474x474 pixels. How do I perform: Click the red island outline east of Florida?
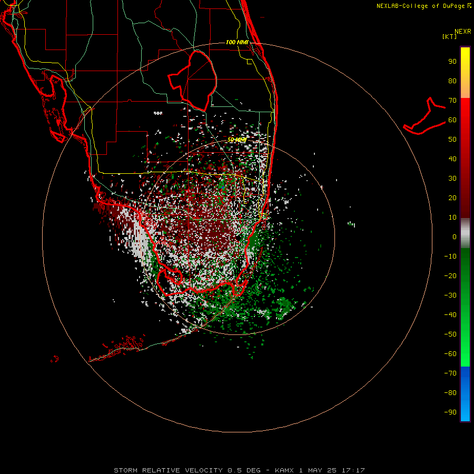424,116
